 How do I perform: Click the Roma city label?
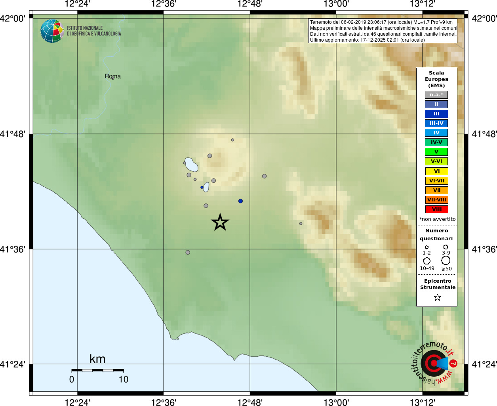[x=112, y=76]
